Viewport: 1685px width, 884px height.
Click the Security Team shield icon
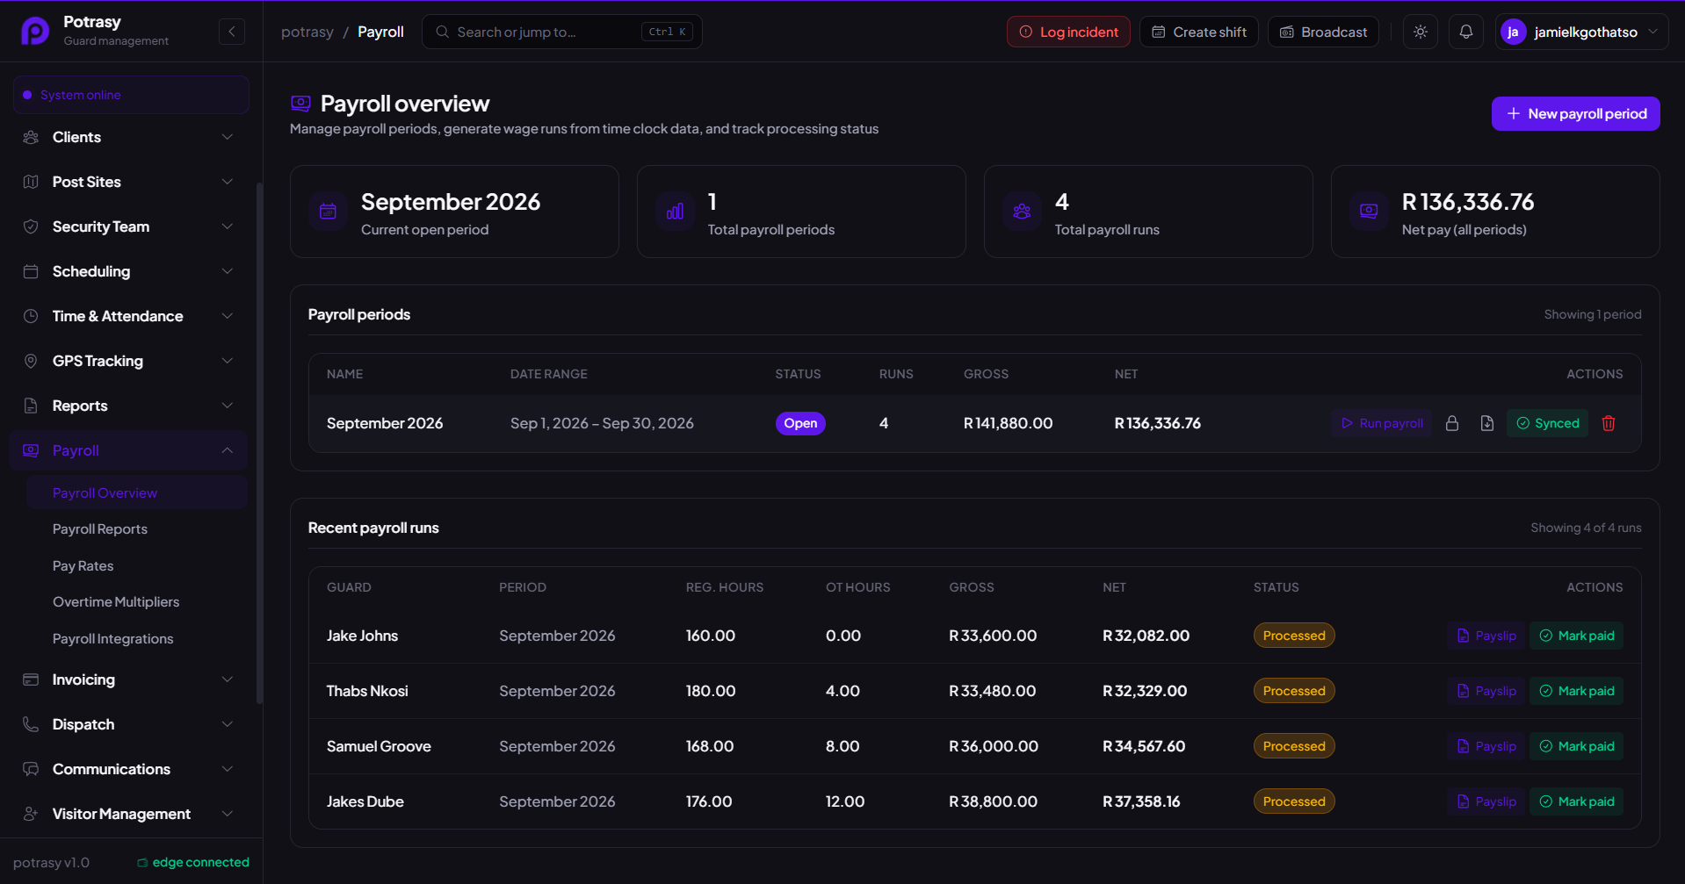pyautogui.click(x=31, y=226)
